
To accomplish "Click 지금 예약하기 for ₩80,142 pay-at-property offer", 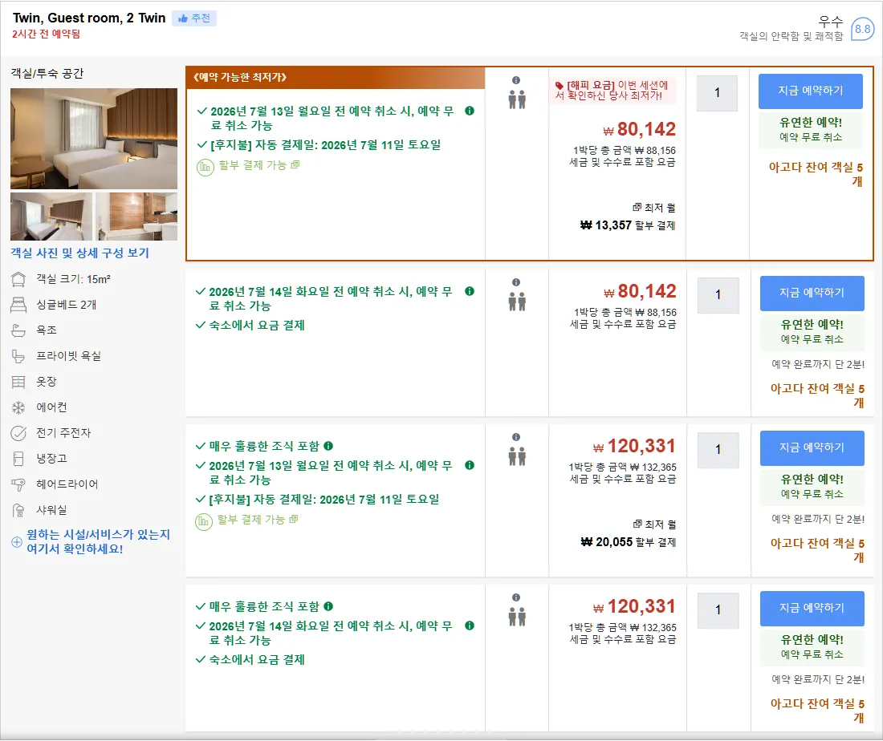I will tap(812, 294).
